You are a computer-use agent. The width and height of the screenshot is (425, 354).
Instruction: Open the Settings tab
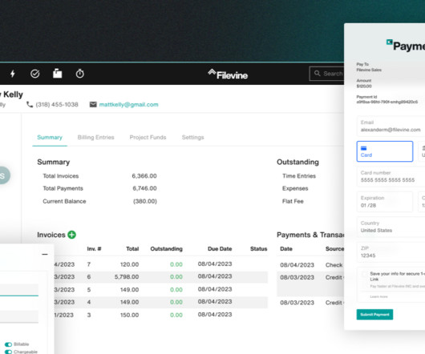point(192,137)
